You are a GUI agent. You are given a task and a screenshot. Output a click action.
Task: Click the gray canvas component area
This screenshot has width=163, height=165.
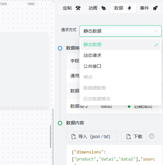(24, 69)
